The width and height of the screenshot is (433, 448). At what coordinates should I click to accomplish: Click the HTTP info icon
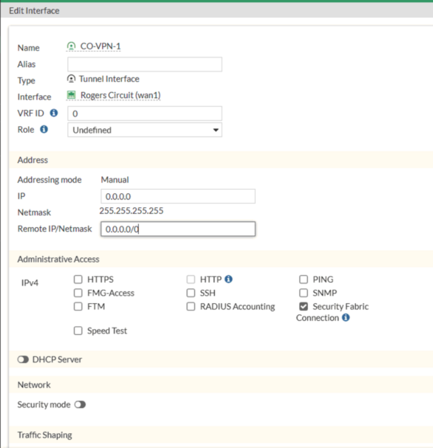229,279
